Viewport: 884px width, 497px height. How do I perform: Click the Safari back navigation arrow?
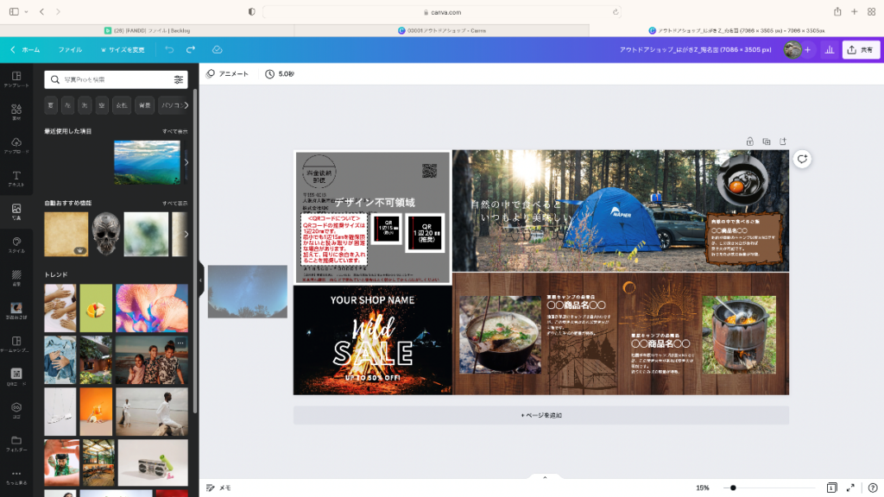coord(41,12)
